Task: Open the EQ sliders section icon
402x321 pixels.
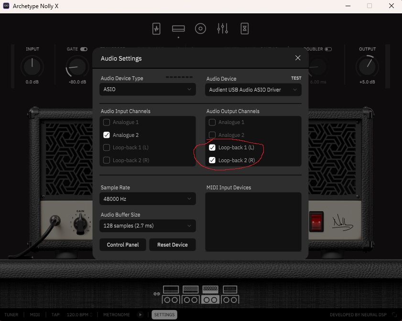Action: click(222, 29)
